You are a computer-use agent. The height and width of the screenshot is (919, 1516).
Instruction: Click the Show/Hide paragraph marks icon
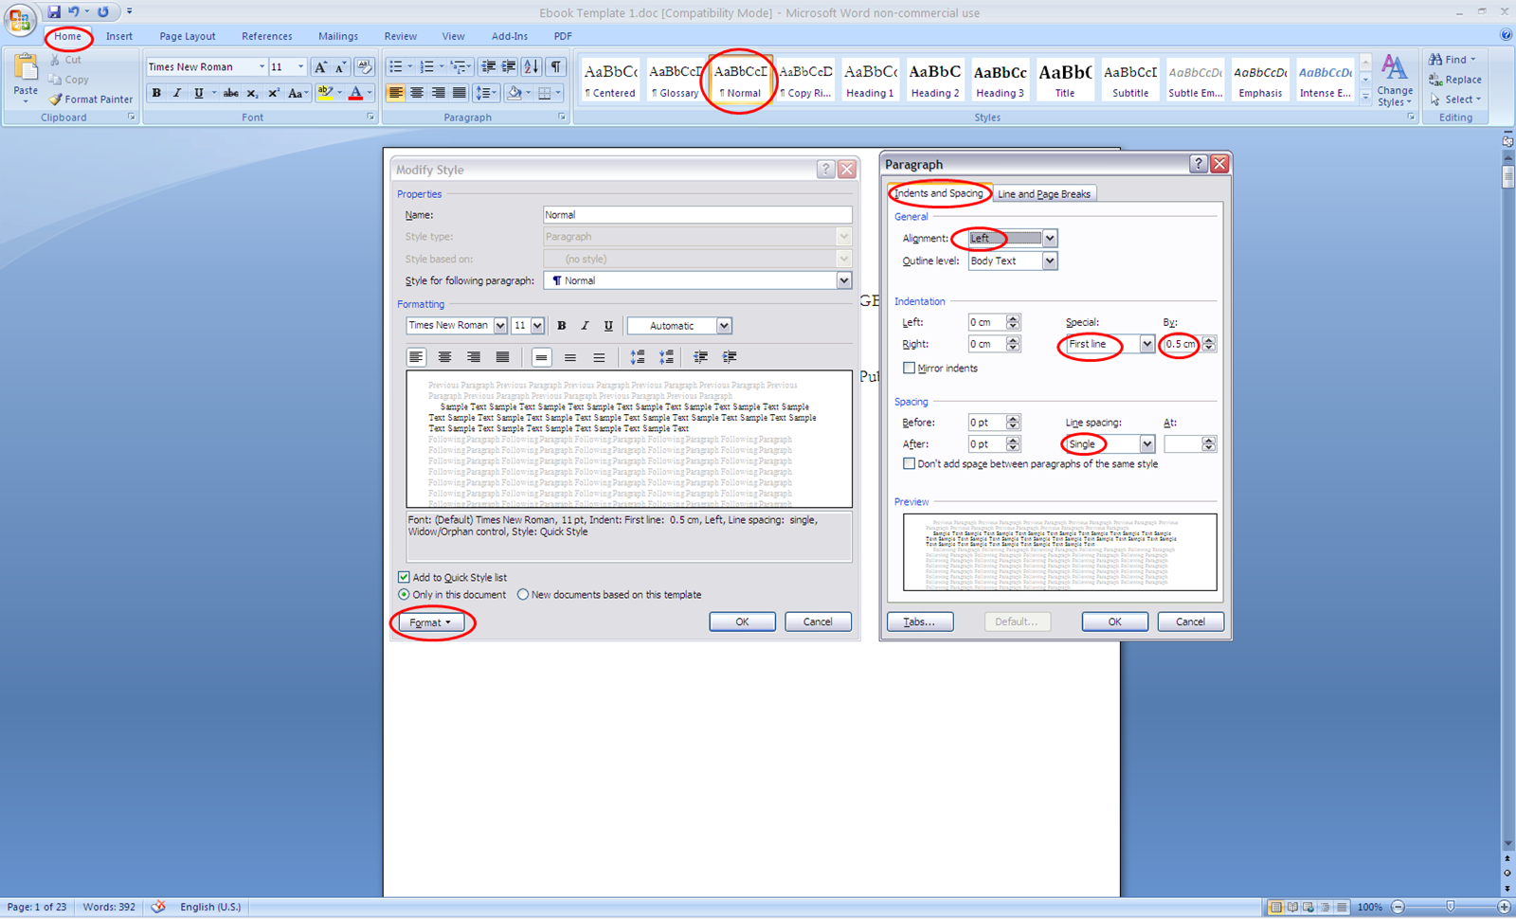click(554, 66)
